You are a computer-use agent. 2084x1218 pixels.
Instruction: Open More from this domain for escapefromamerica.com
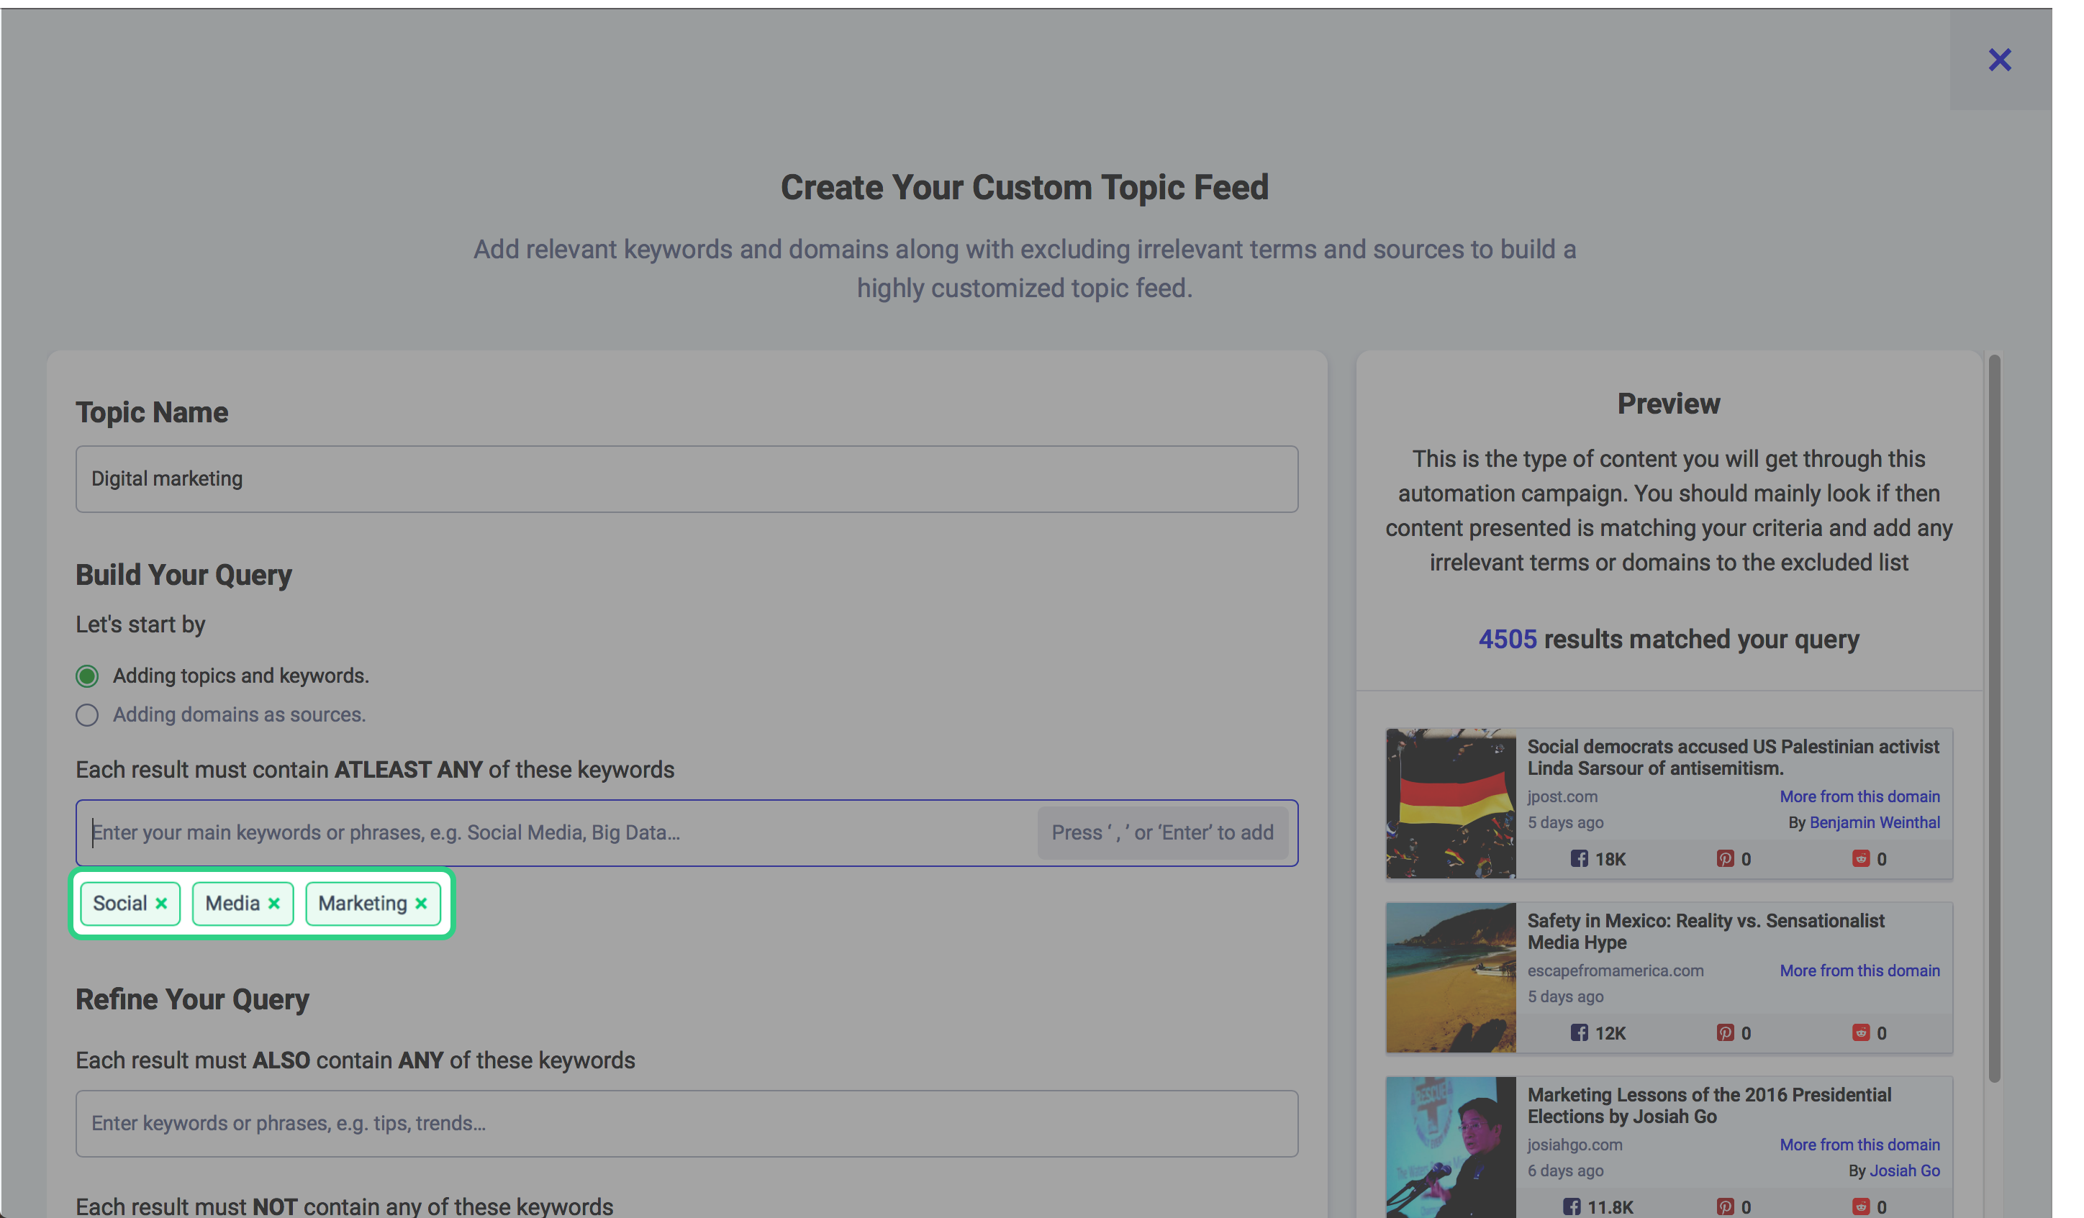(x=1859, y=970)
